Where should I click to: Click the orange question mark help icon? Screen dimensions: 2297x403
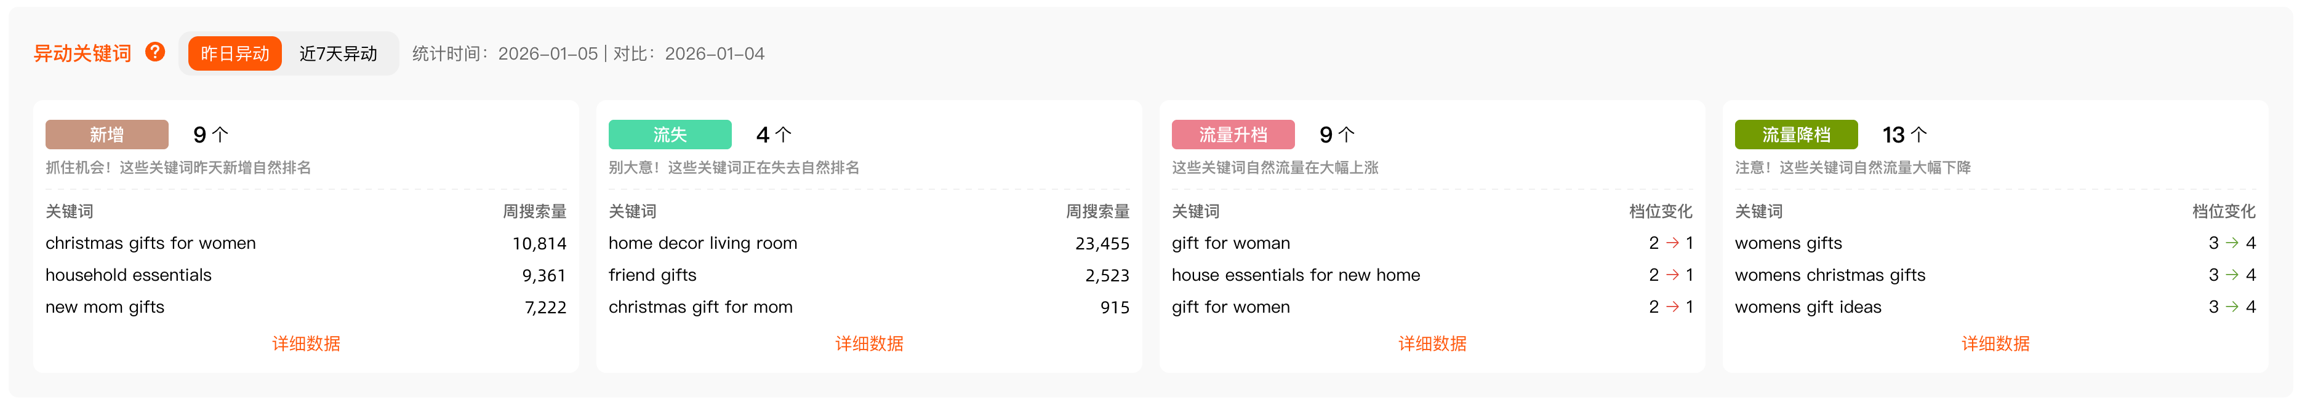coord(155,52)
